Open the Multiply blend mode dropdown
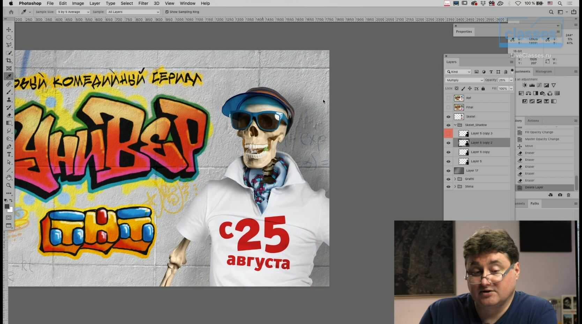 pyautogui.click(x=464, y=80)
